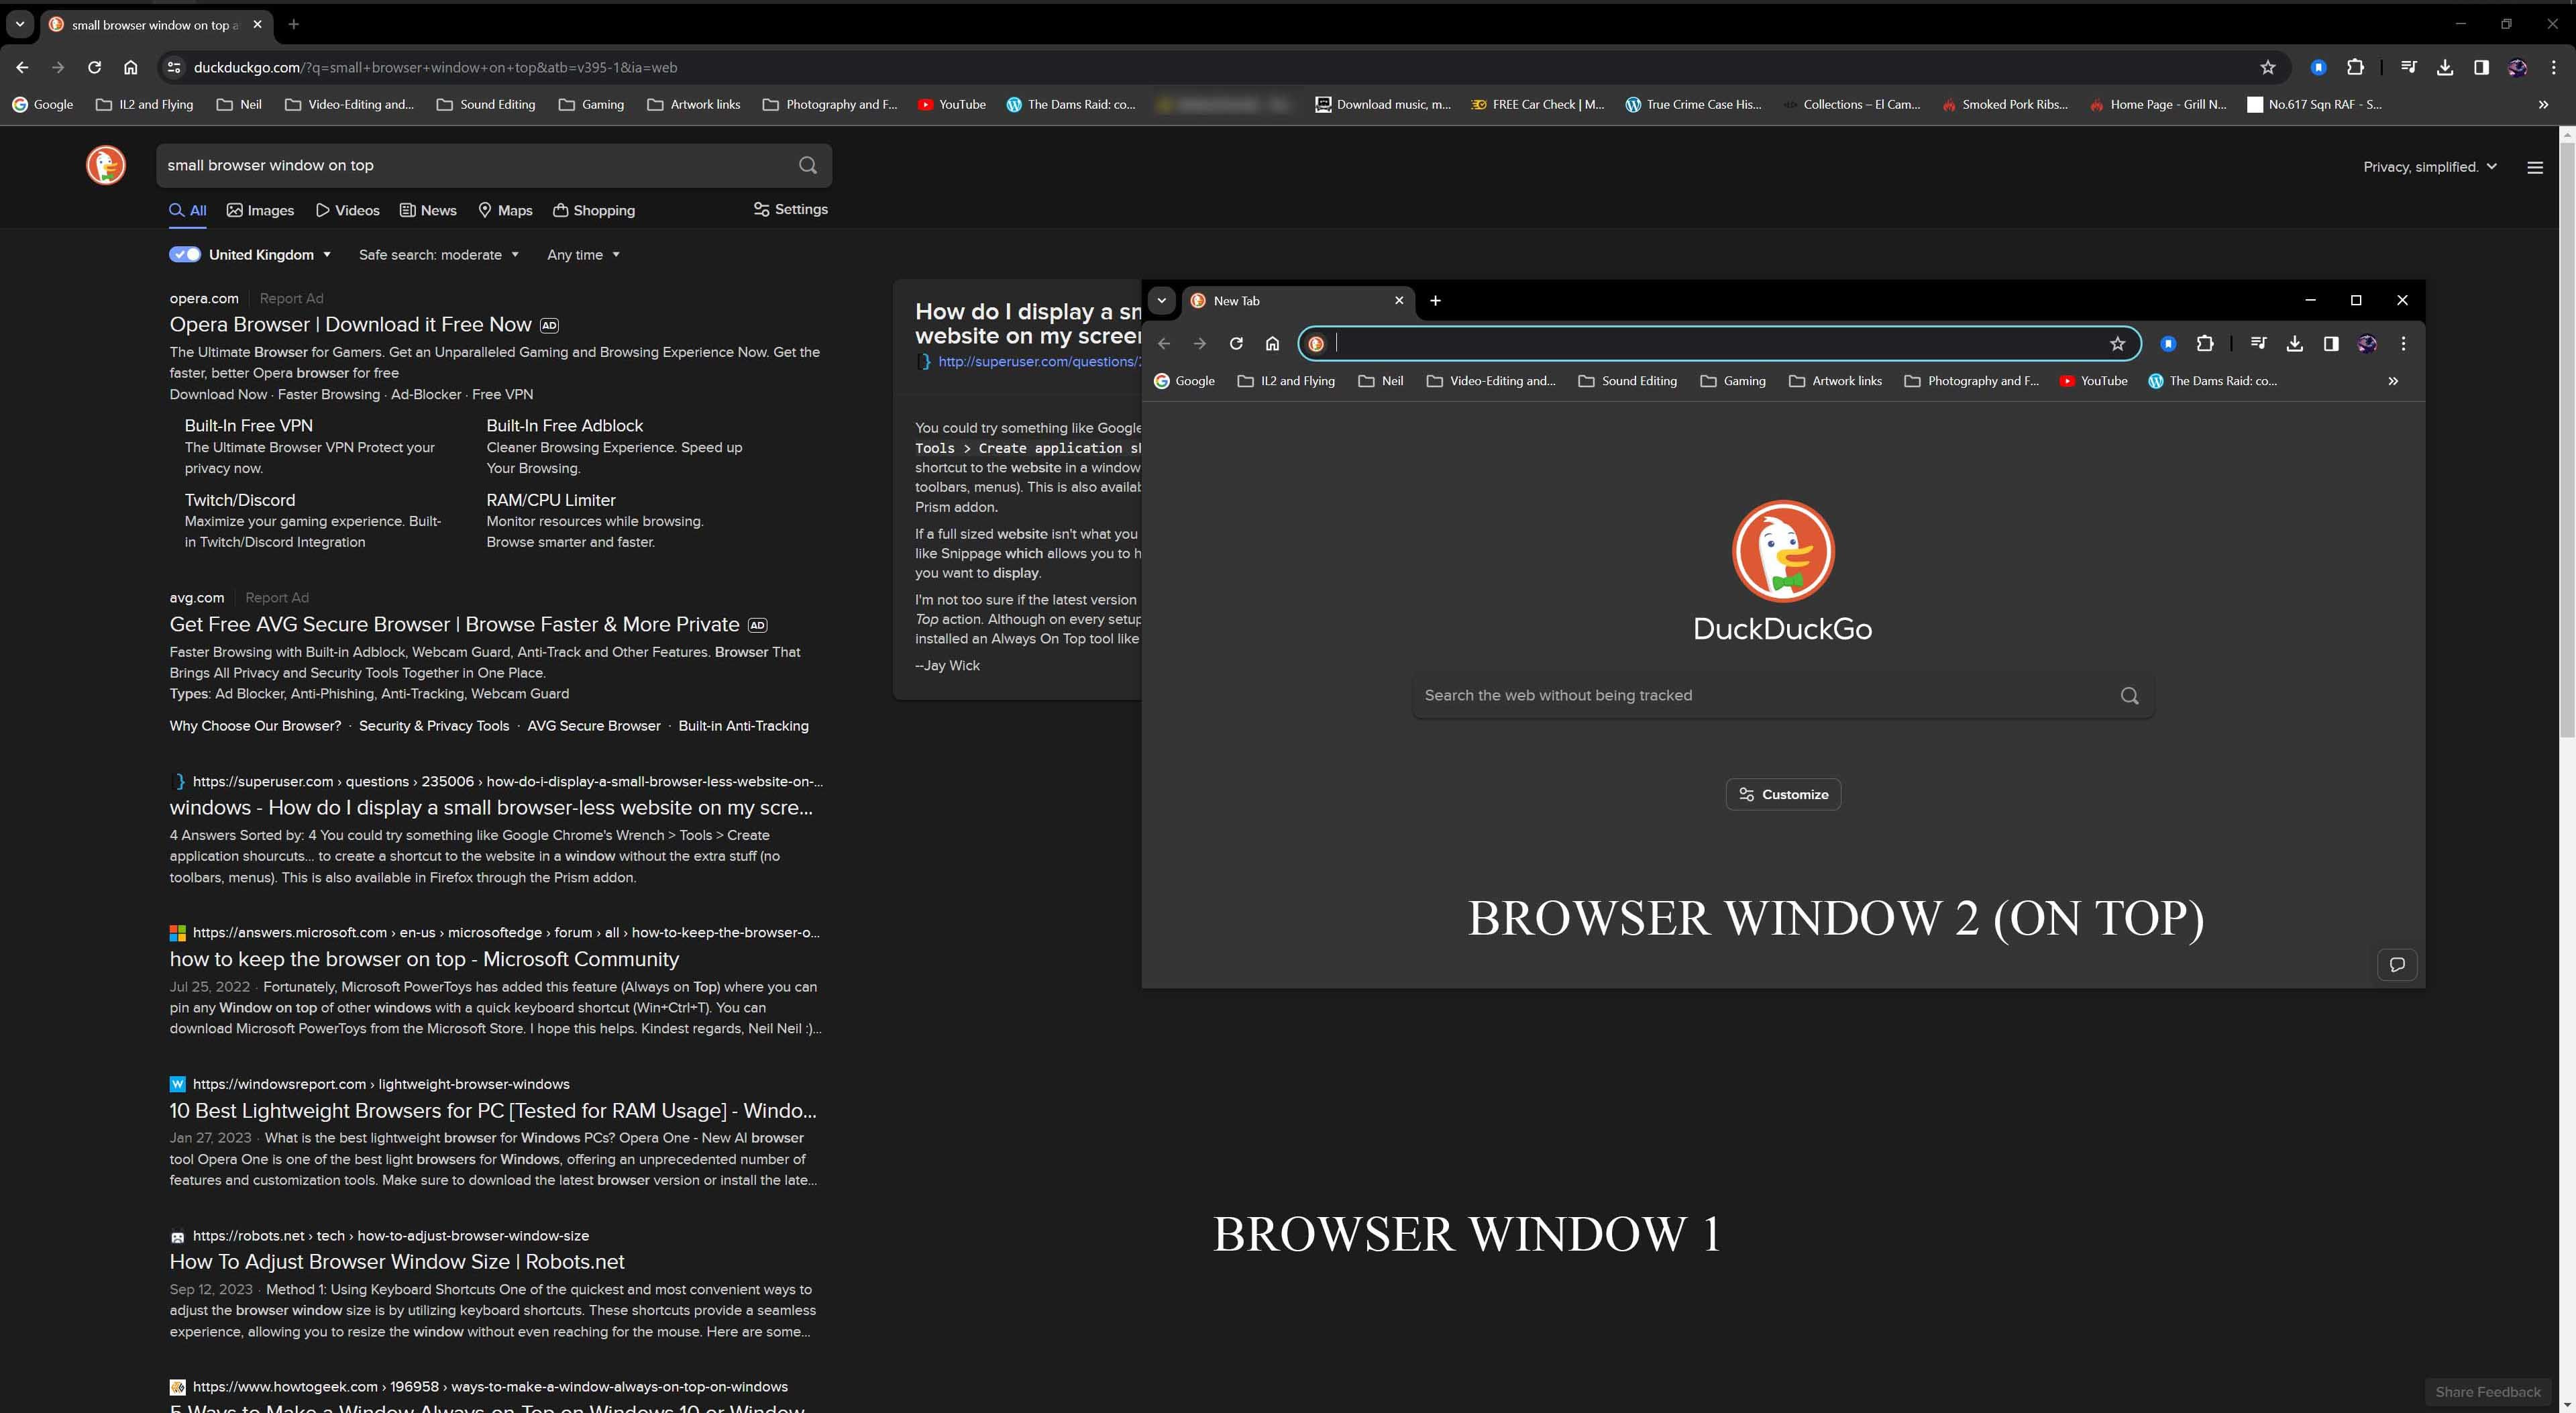Open the 10 Best Lightweight Browsers result
The image size is (2576, 1413).
493,1110
